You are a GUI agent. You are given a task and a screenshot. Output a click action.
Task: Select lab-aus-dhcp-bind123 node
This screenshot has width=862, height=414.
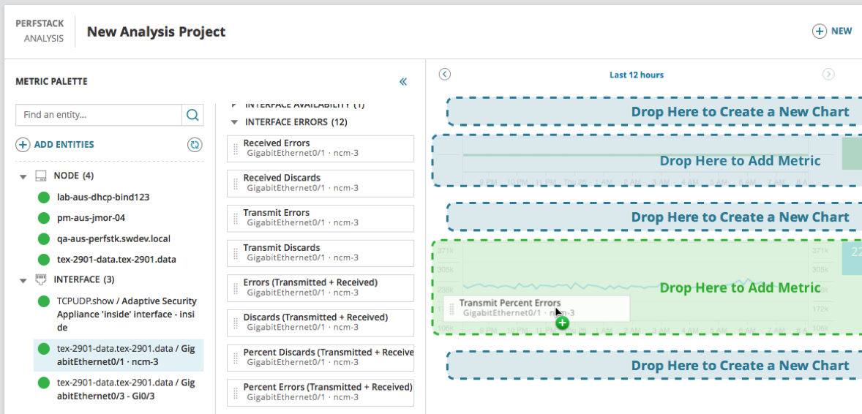click(x=102, y=197)
